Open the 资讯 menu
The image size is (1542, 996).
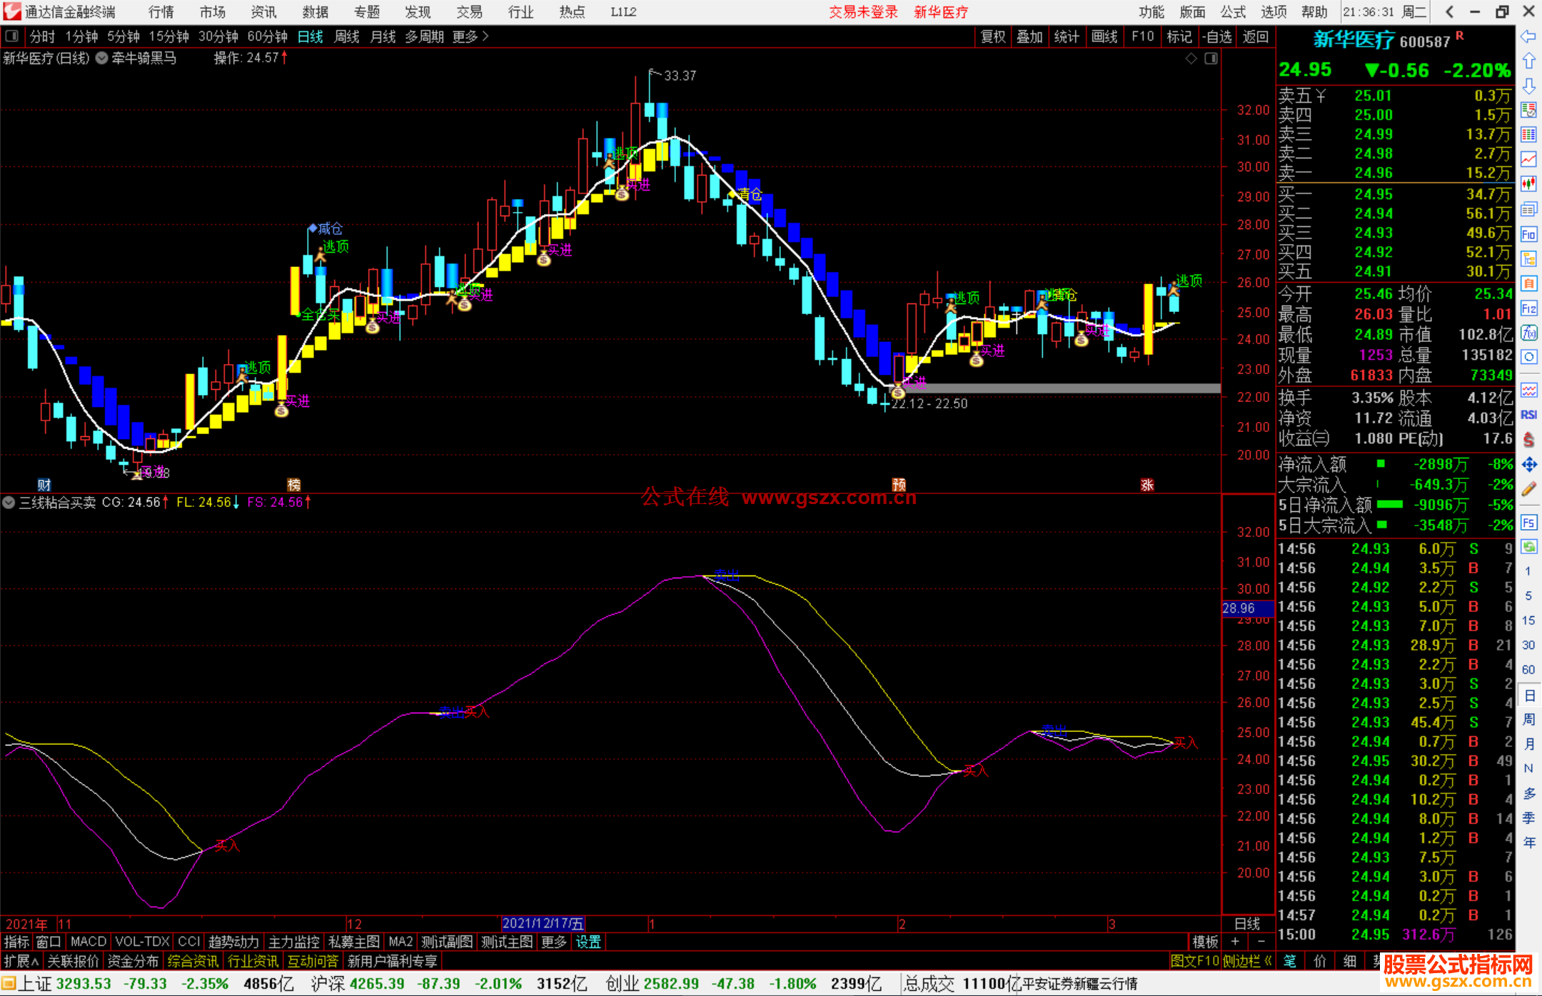pos(263,12)
